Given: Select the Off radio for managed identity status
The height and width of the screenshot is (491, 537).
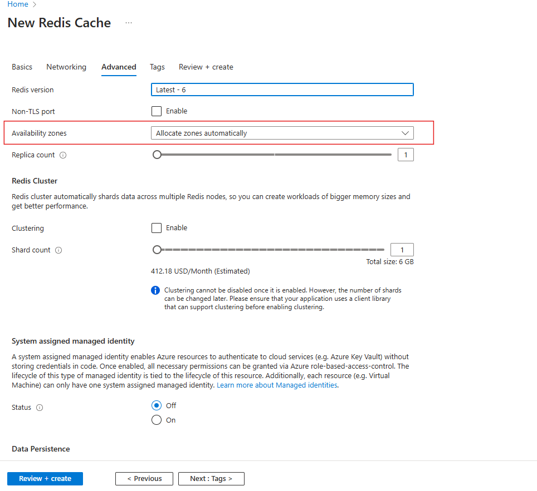Looking at the screenshot, I should click(x=157, y=405).
